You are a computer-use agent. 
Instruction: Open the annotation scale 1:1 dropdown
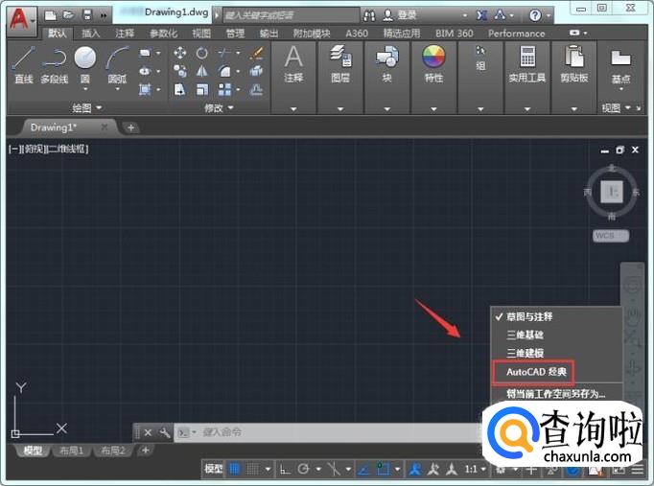pos(476,469)
